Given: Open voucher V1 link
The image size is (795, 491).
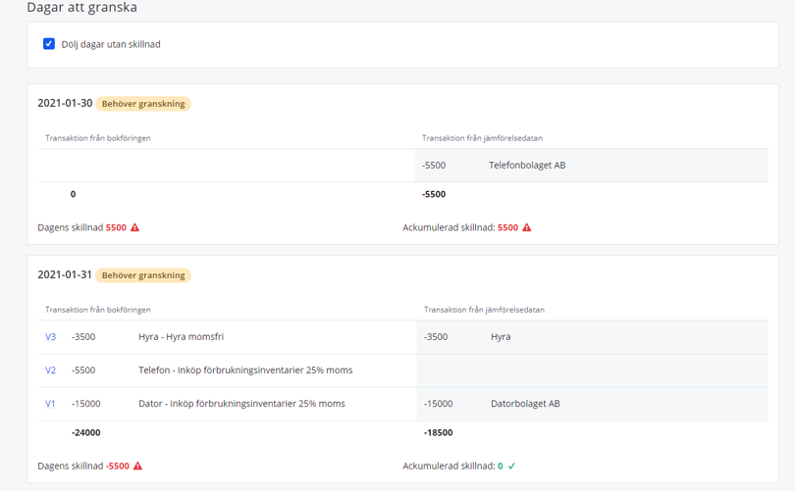Looking at the screenshot, I should (51, 404).
